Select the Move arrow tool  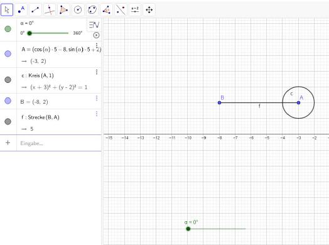[x=7, y=9]
